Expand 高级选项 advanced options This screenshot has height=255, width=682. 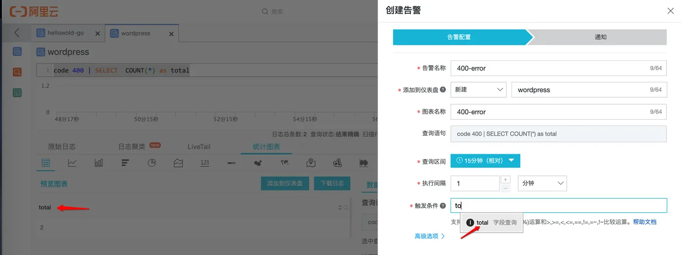pyautogui.click(x=430, y=237)
